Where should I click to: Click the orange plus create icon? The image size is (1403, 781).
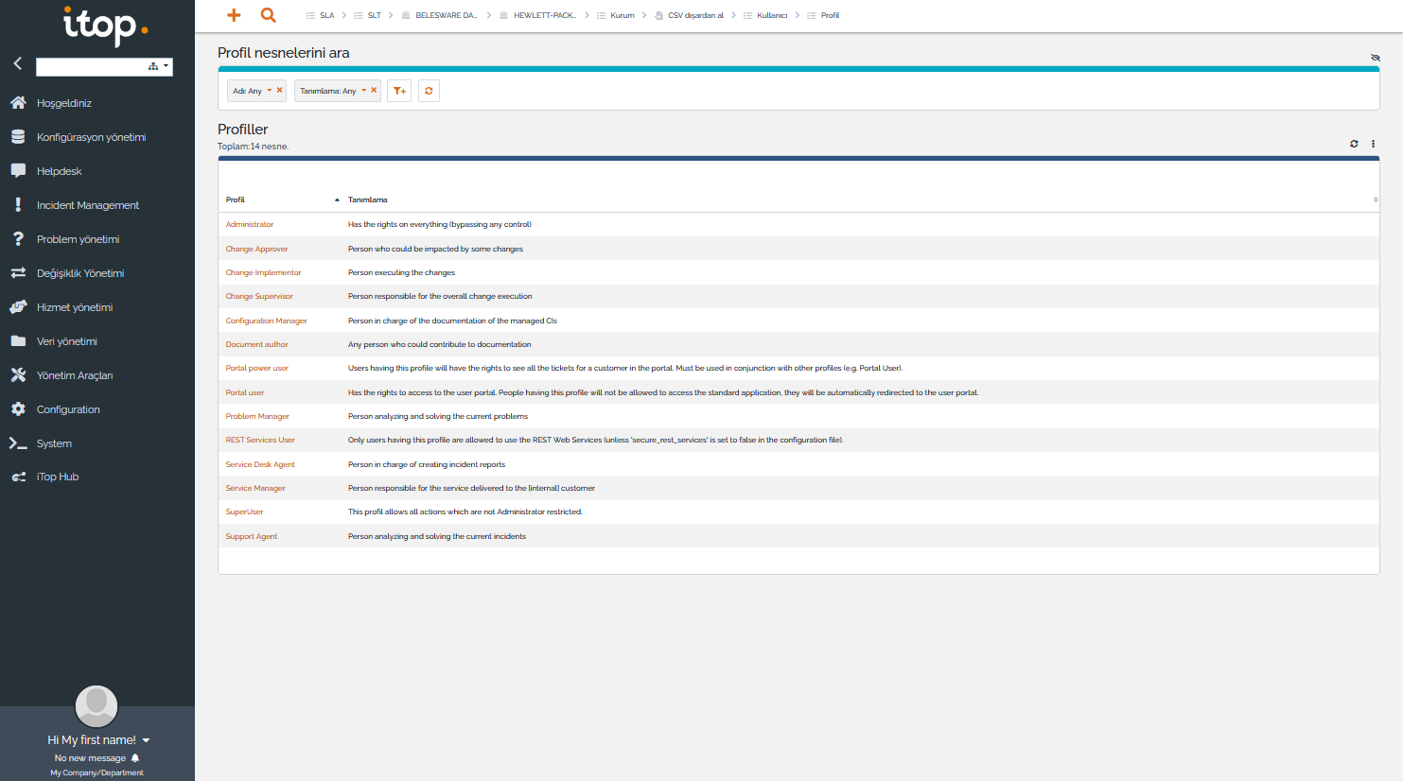click(x=234, y=15)
